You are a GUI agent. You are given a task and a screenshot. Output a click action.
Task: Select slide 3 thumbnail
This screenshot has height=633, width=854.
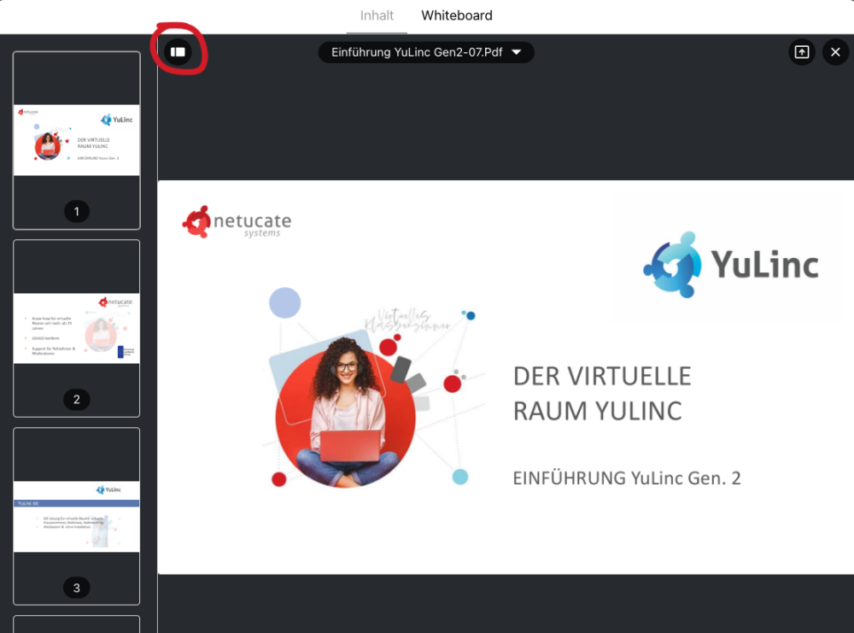coord(76,517)
